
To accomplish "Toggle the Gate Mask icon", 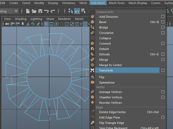I will coord(62,24).
